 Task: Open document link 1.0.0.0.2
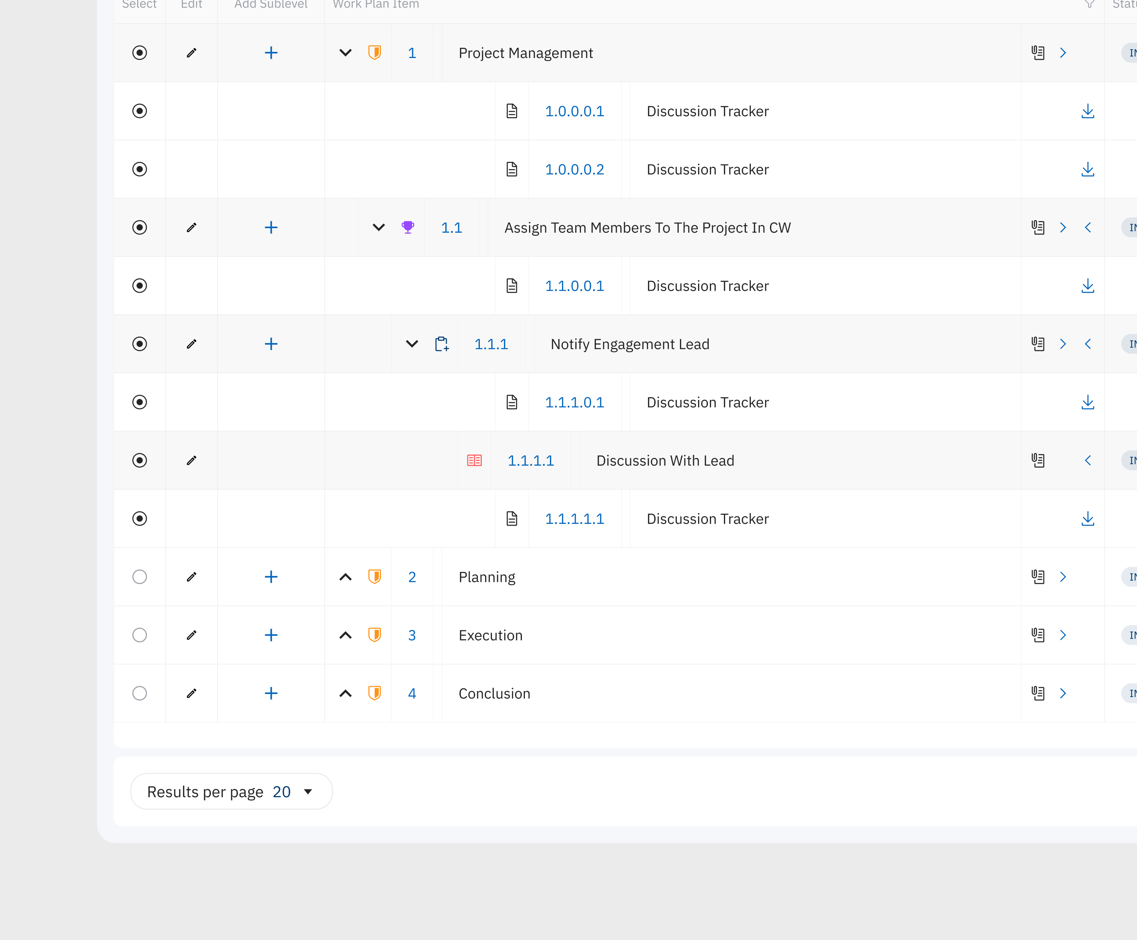pyautogui.click(x=574, y=169)
